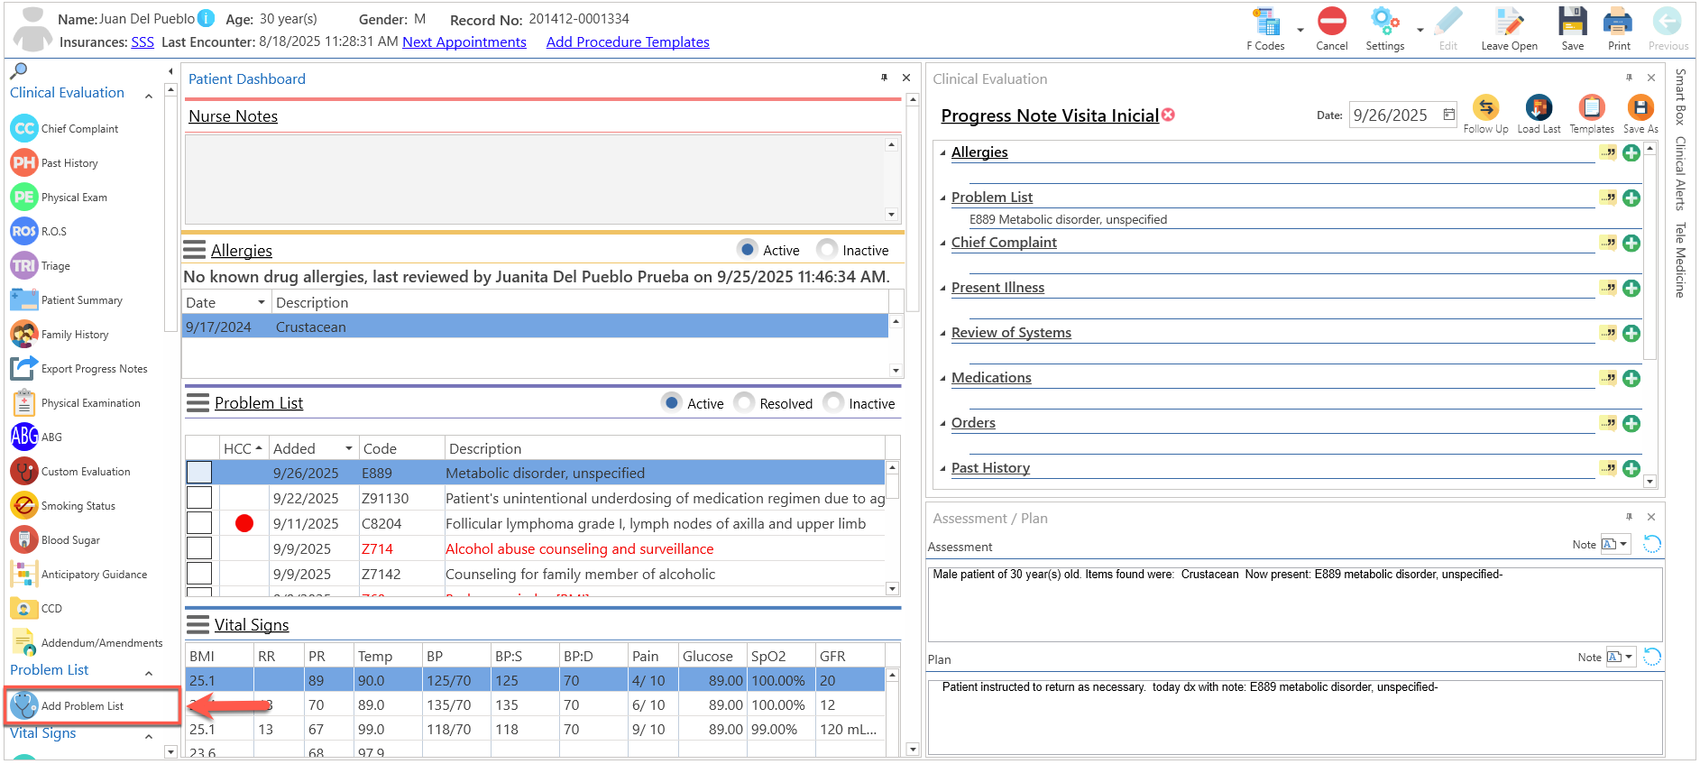Add an entry to the Chief Complaint section
The image size is (1700, 764).
point(1631,244)
